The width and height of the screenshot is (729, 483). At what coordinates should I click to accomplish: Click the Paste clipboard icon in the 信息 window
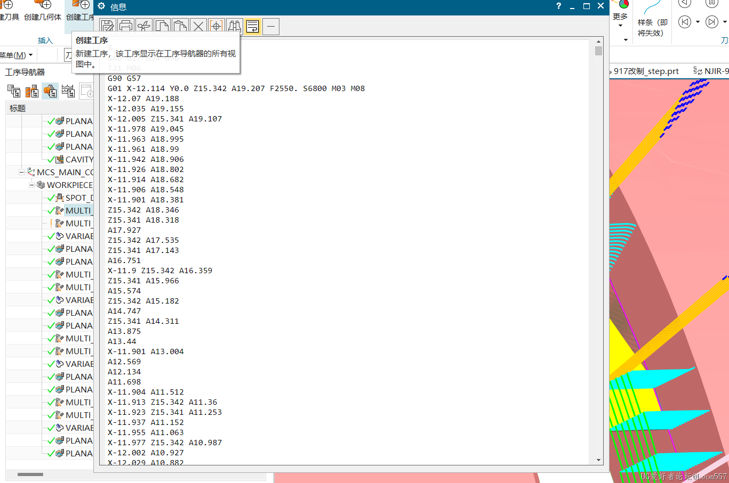coord(180,26)
